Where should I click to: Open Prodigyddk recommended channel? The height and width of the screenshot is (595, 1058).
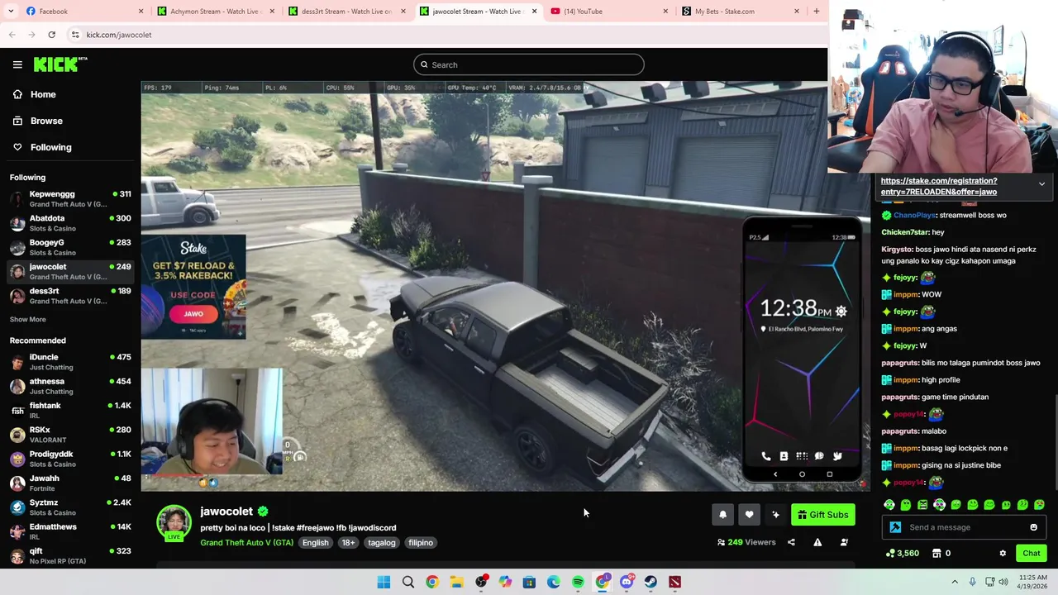tap(70, 459)
